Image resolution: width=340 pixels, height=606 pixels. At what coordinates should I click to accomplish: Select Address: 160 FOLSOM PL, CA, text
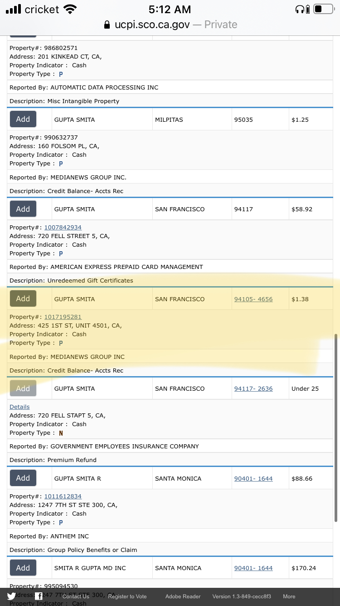(54, 146)
